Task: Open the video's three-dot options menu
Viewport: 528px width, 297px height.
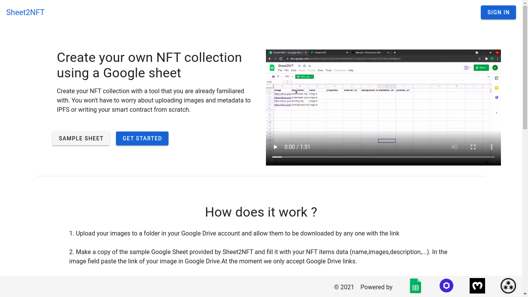Action: (x=492, y=147)
